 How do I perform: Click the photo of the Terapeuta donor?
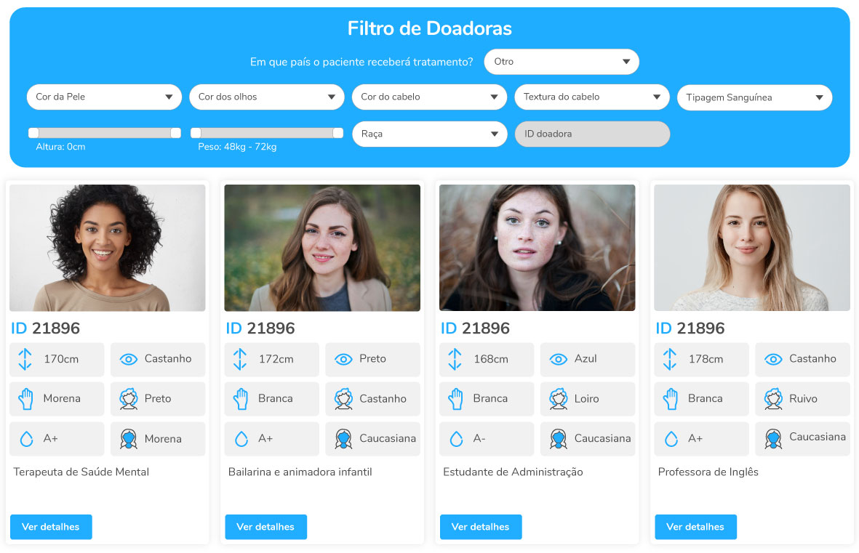pyautogui.click(x=108, y=248)
